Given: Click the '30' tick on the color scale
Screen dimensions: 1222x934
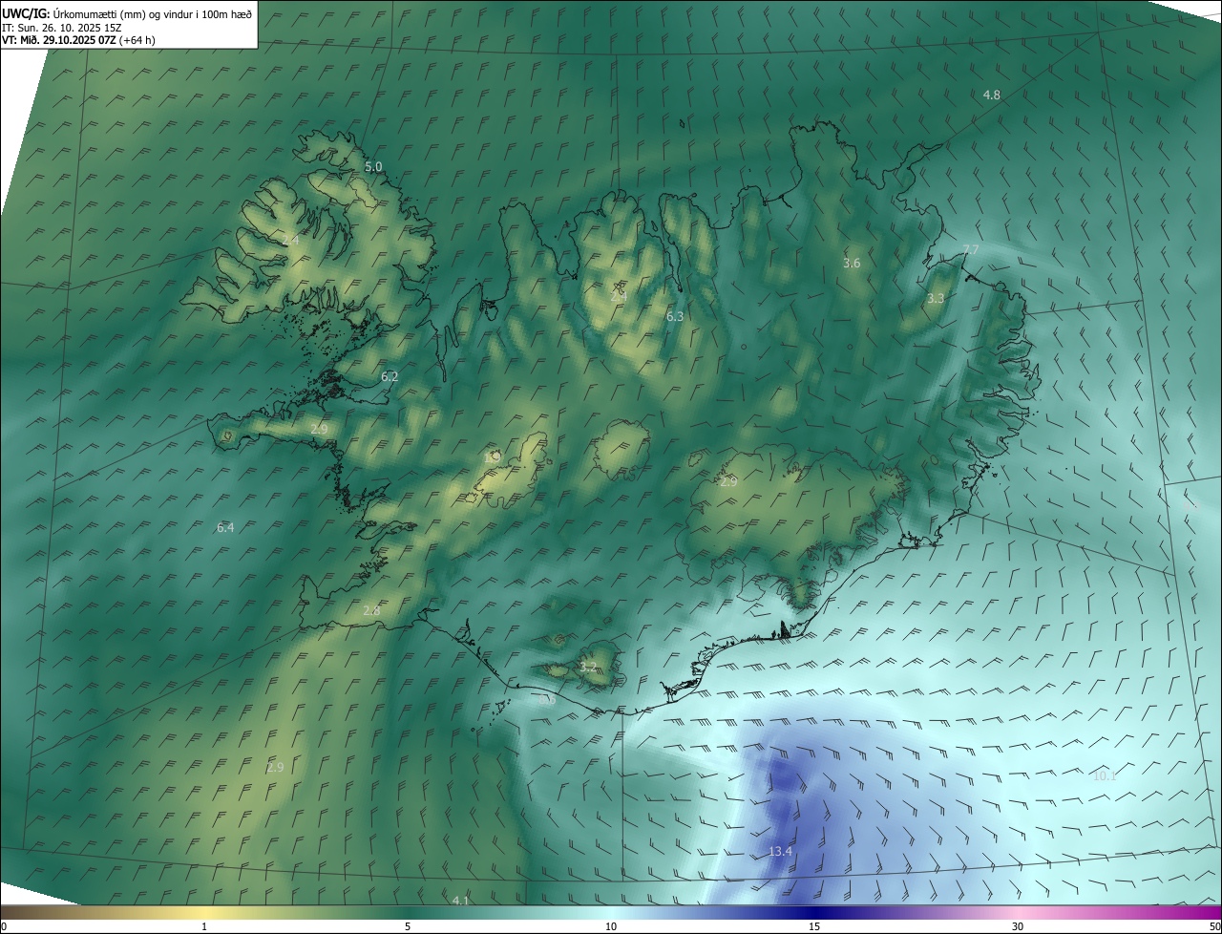Looking at the screenshot, I should [1018, 926].
